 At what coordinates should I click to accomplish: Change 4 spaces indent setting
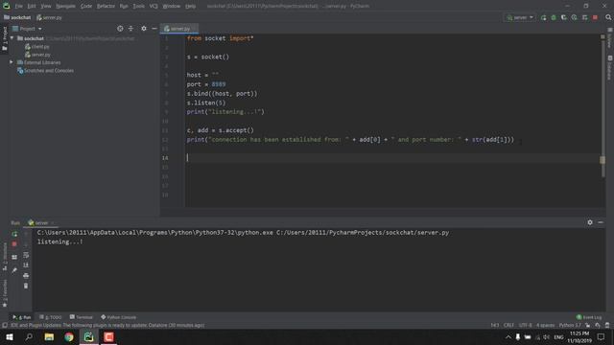coord(545,325)
